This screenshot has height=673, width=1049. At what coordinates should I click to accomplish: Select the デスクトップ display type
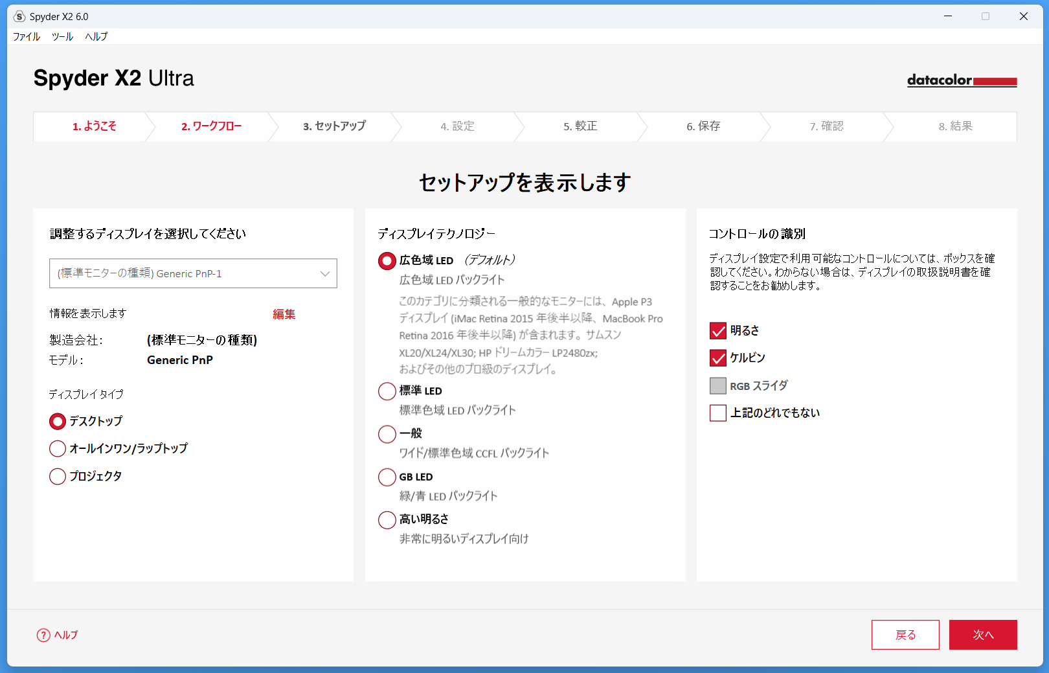click(x=58, y=422)
